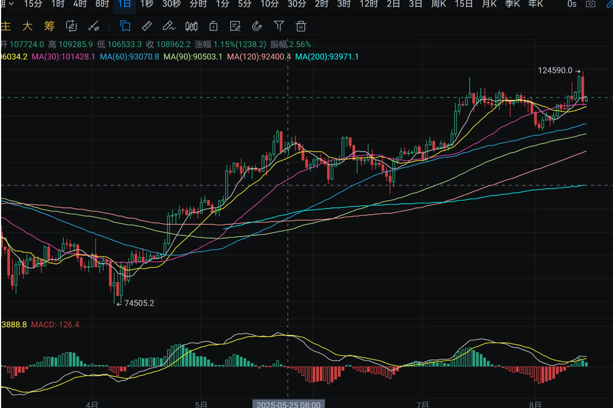Click the lock drawings icon
The height and width of the screenshot is (408, 613).
pyautogui.click(x=213, y=26)
